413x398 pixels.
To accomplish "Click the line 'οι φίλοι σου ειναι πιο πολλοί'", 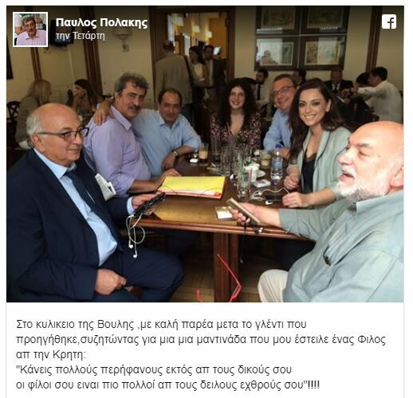I will click(168, 384).
